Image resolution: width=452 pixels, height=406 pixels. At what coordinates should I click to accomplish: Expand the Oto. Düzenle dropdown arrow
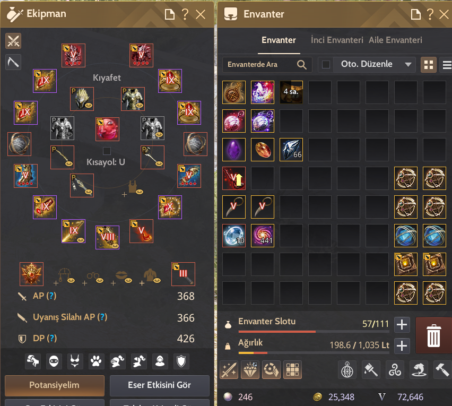pyautogui.click(x=408, y=64)
